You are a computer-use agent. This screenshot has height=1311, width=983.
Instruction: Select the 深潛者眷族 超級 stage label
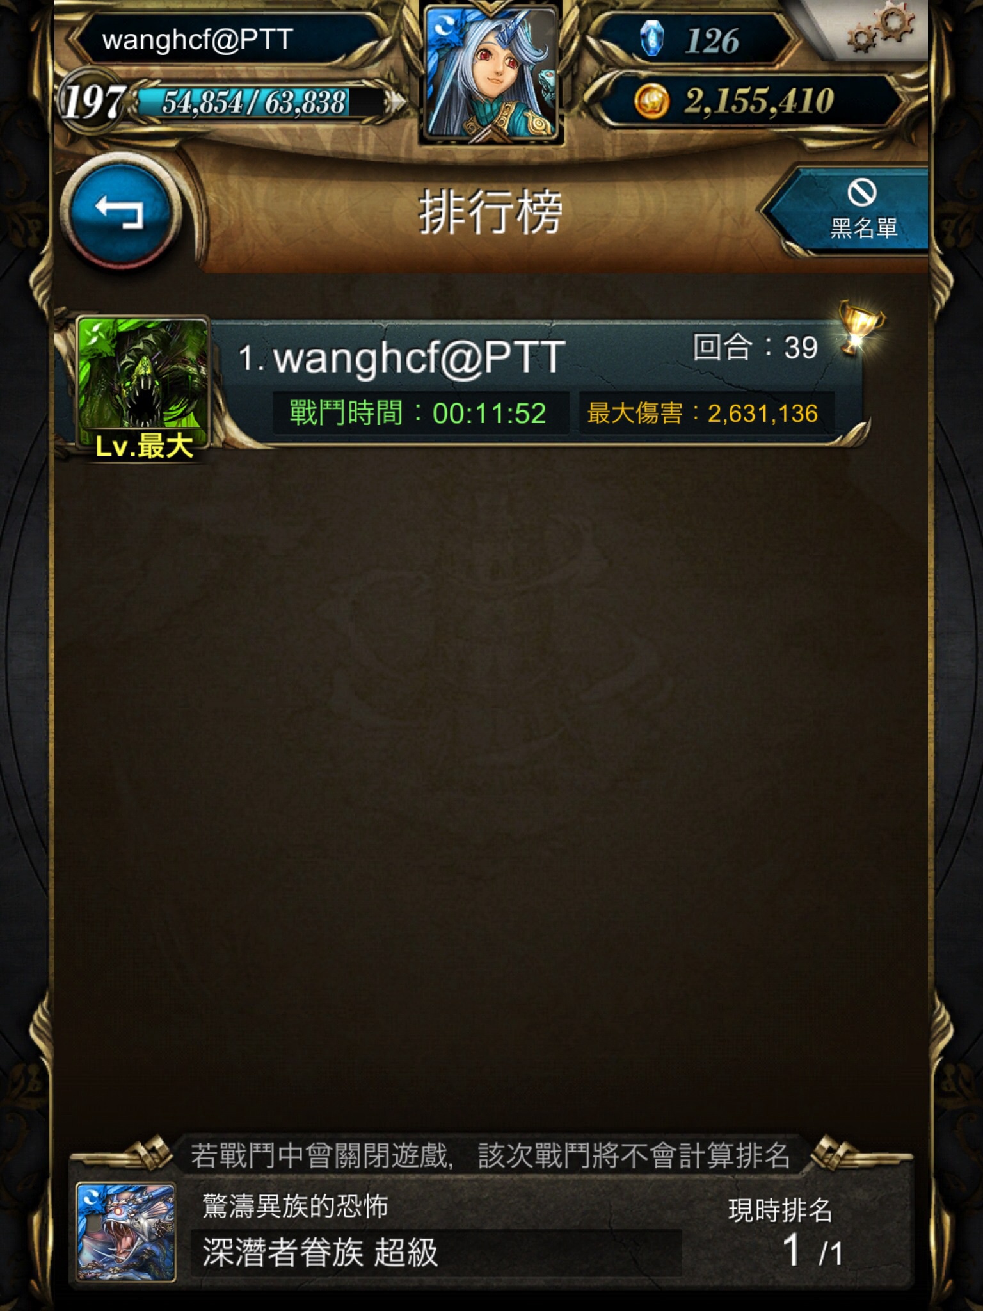point(320,1252)
